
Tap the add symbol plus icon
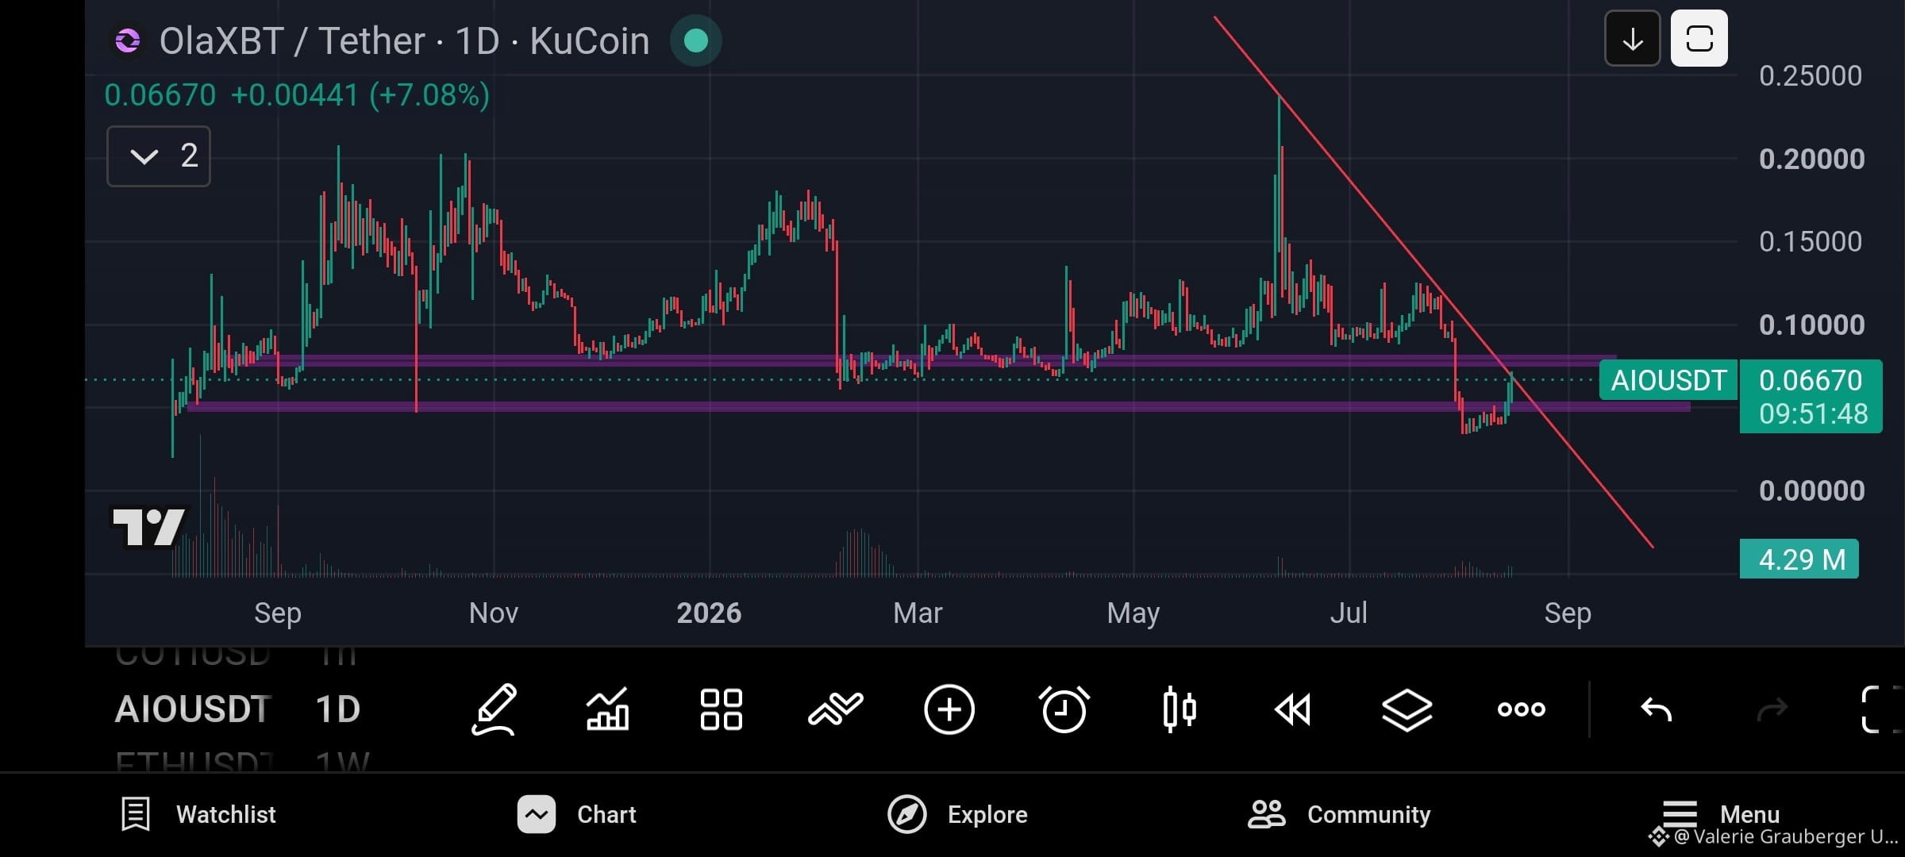pyautogui.click(x=949, y=709)
